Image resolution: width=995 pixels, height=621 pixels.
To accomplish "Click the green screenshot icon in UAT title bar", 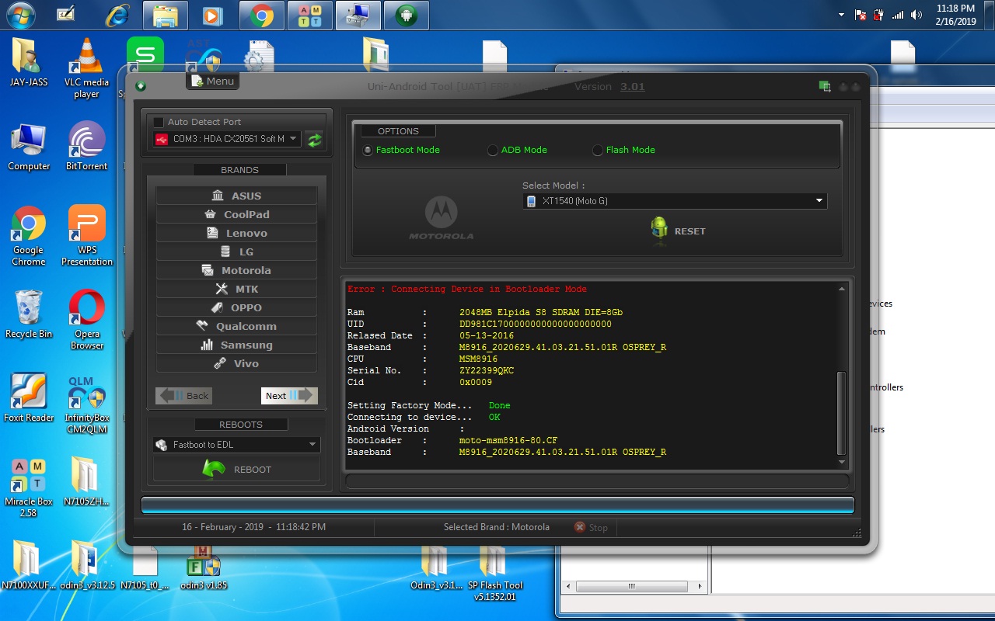I will pos(825,87).
